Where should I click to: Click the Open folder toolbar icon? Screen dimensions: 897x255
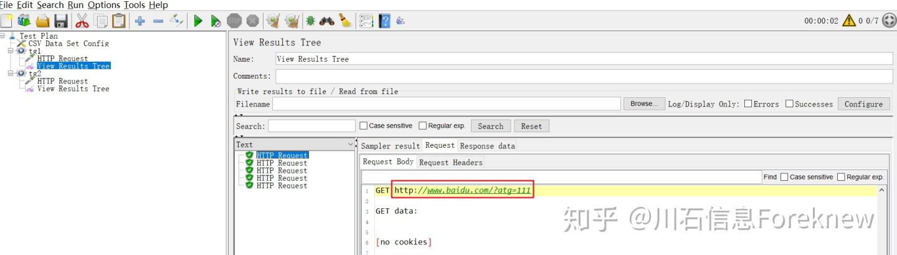[42, 21]
